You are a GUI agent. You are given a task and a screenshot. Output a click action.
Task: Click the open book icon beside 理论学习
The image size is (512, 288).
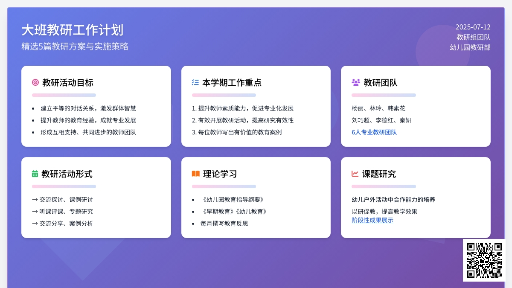[196, 174]
